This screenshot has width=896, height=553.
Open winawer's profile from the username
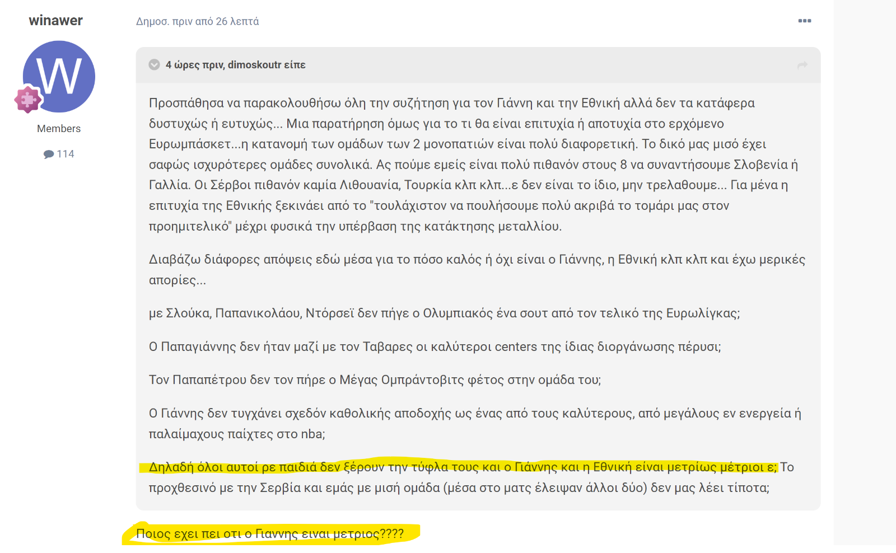[x=56, y=20]
